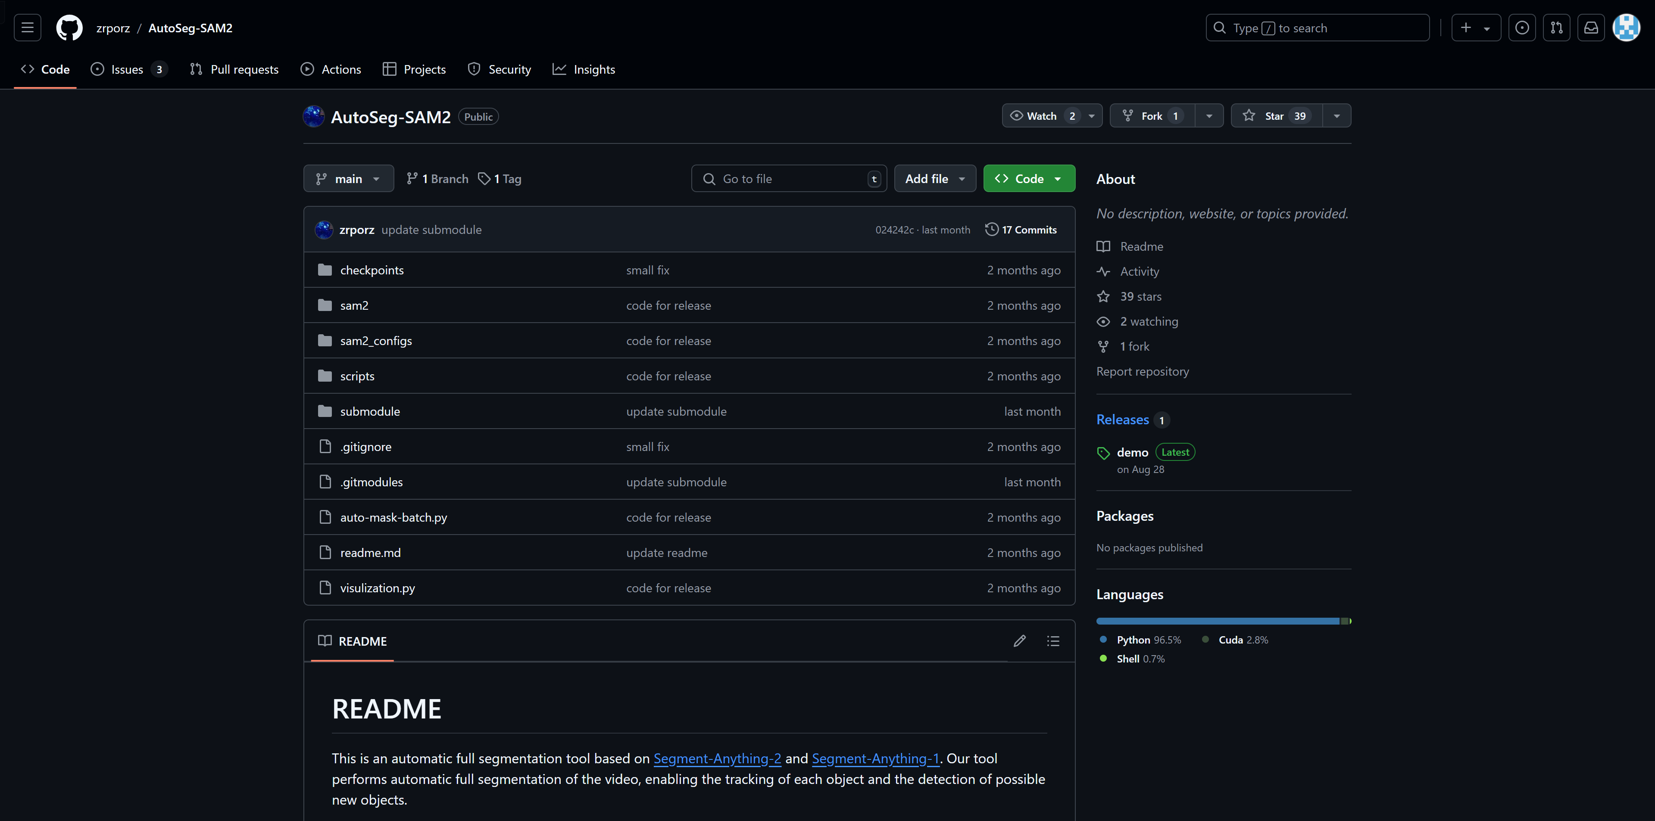Click the Activity pulse icon
Viewport: 1655px width, 821px height.
tap(1103, 271)
